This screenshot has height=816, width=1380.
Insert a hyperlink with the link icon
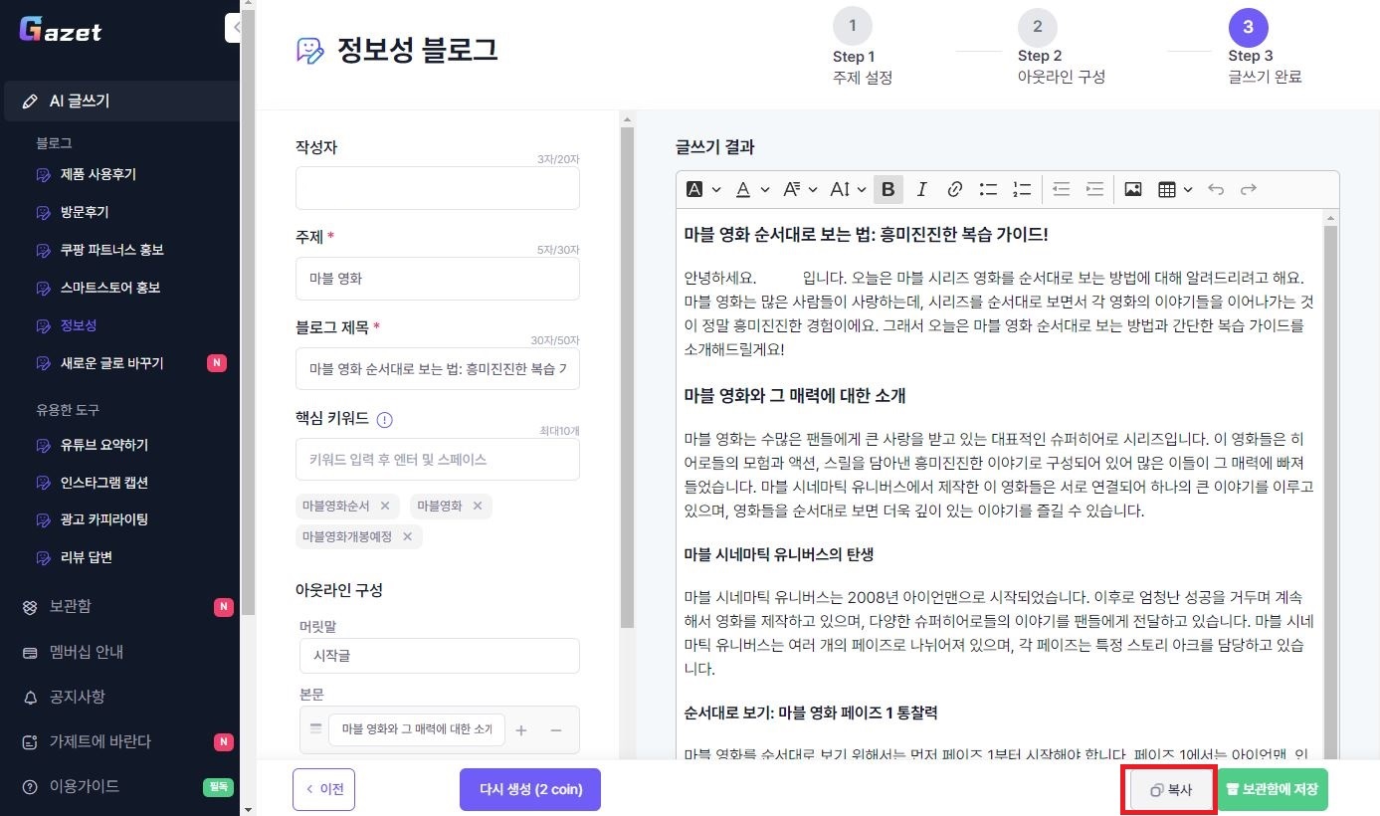[x=954, y=189]
